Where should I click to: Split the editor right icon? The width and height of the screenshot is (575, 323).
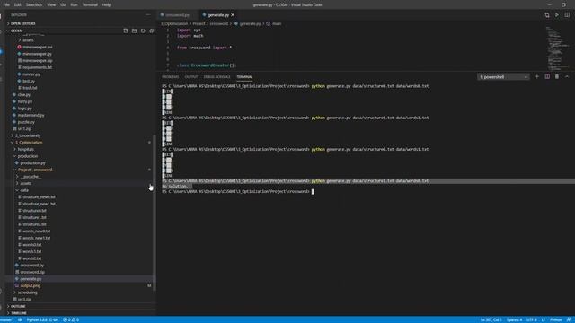tap(567, 15)
